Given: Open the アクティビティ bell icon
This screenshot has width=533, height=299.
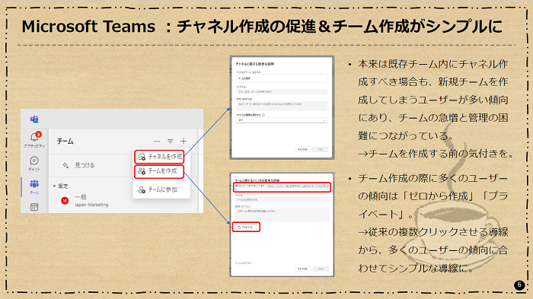Looking at the screenshot, I should [x=34, y=137].
